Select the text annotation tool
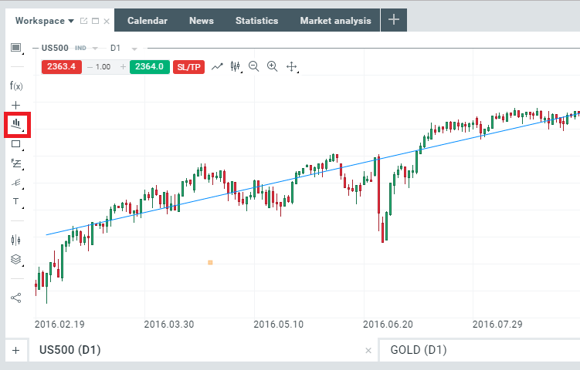 pos(16,202)
